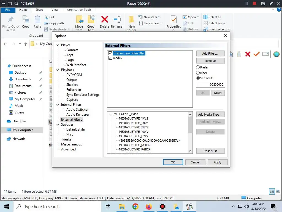Viewport: 282px width, 212px height.
Task: Click the orange checkmark quick toolbar icon
Action: 256,54
